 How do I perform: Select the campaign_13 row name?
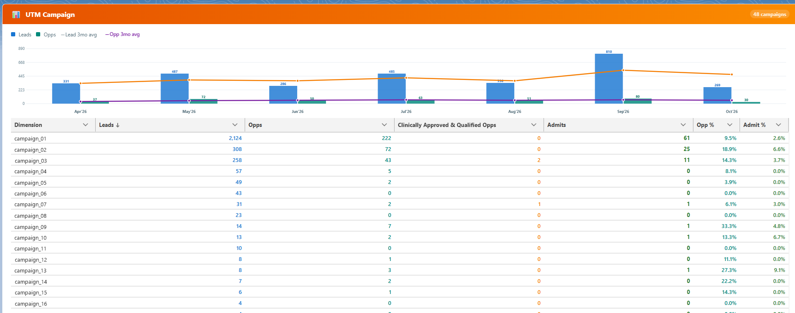coord(30,271)
